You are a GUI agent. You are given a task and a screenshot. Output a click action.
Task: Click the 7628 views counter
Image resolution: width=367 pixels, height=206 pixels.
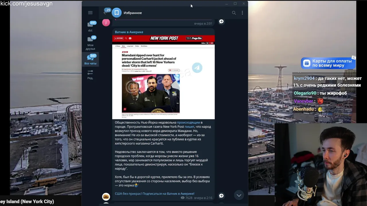(x=187, y=198)
